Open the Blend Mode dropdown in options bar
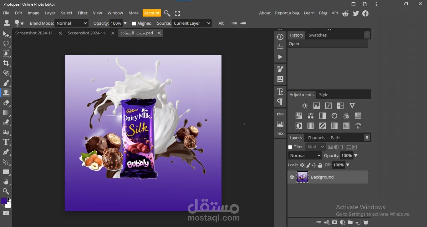This screenshot has width=427, height=227. pos(72,23)
